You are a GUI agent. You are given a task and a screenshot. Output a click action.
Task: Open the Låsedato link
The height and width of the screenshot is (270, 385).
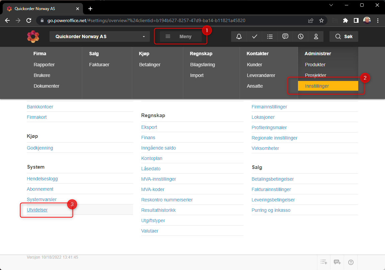(151, 169)
